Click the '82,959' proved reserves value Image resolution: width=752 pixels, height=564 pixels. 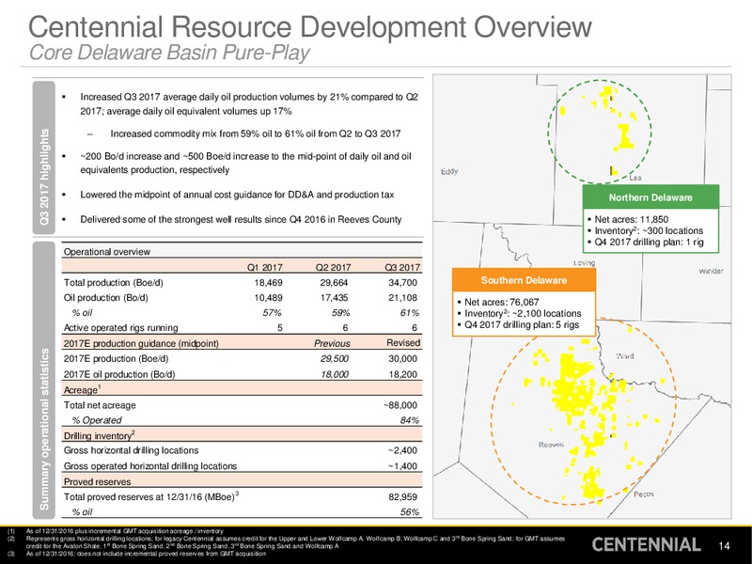(x=403, y=497)
